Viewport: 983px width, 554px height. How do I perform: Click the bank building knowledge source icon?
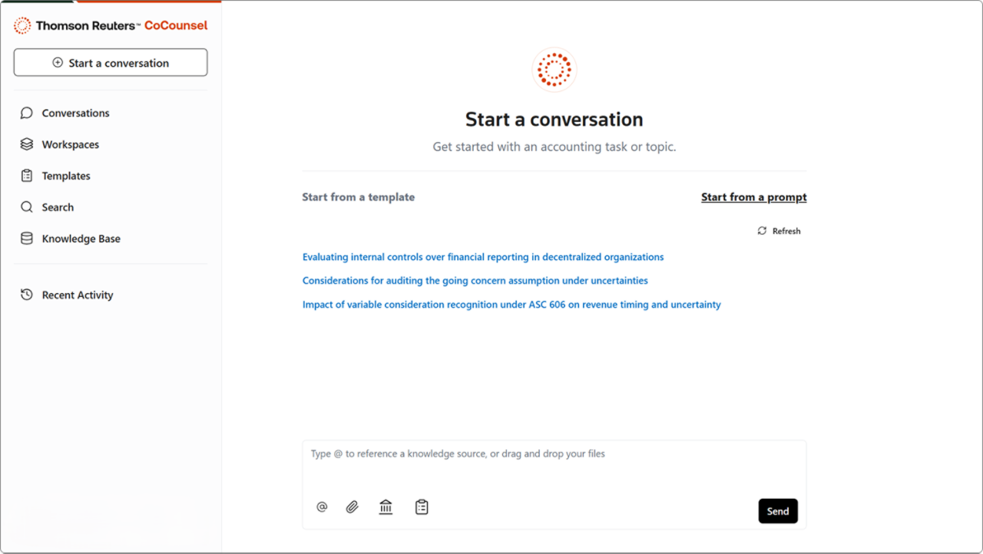(x=386, y=507)
